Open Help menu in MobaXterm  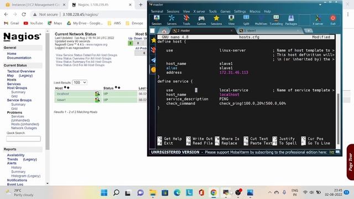pyautogui.click(x=267, y=11)
